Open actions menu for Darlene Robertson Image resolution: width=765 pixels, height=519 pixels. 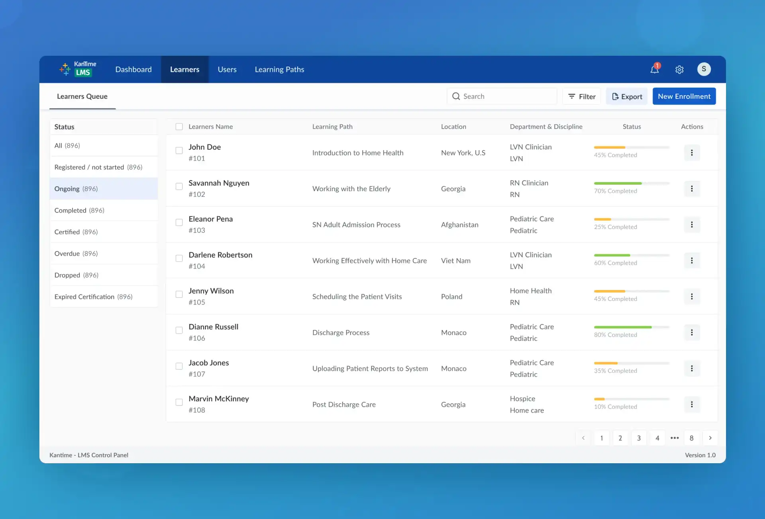[692, 260]
